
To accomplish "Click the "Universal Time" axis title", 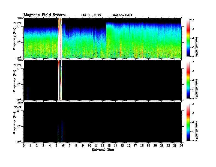I will [103, 150].
